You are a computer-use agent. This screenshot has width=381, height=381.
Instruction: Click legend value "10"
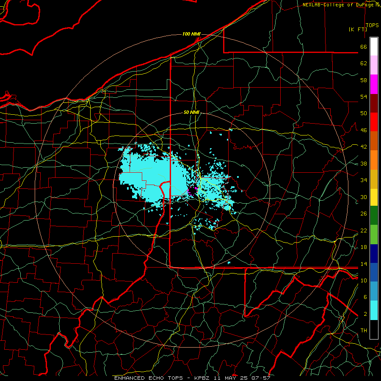click(364, 280)
